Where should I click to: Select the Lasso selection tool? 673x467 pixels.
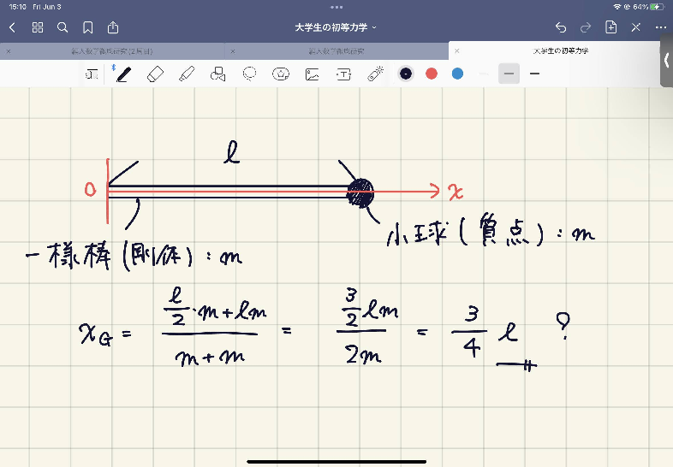point(249,74)
